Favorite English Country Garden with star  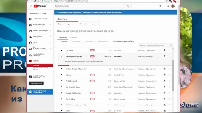pos(169,56)
